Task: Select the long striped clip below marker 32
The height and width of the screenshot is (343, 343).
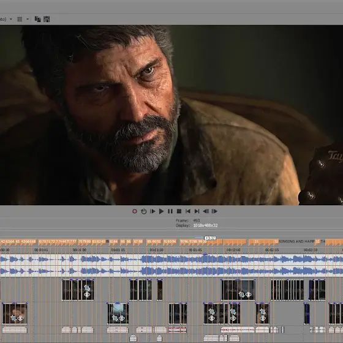Action: [x=287, y=290]
